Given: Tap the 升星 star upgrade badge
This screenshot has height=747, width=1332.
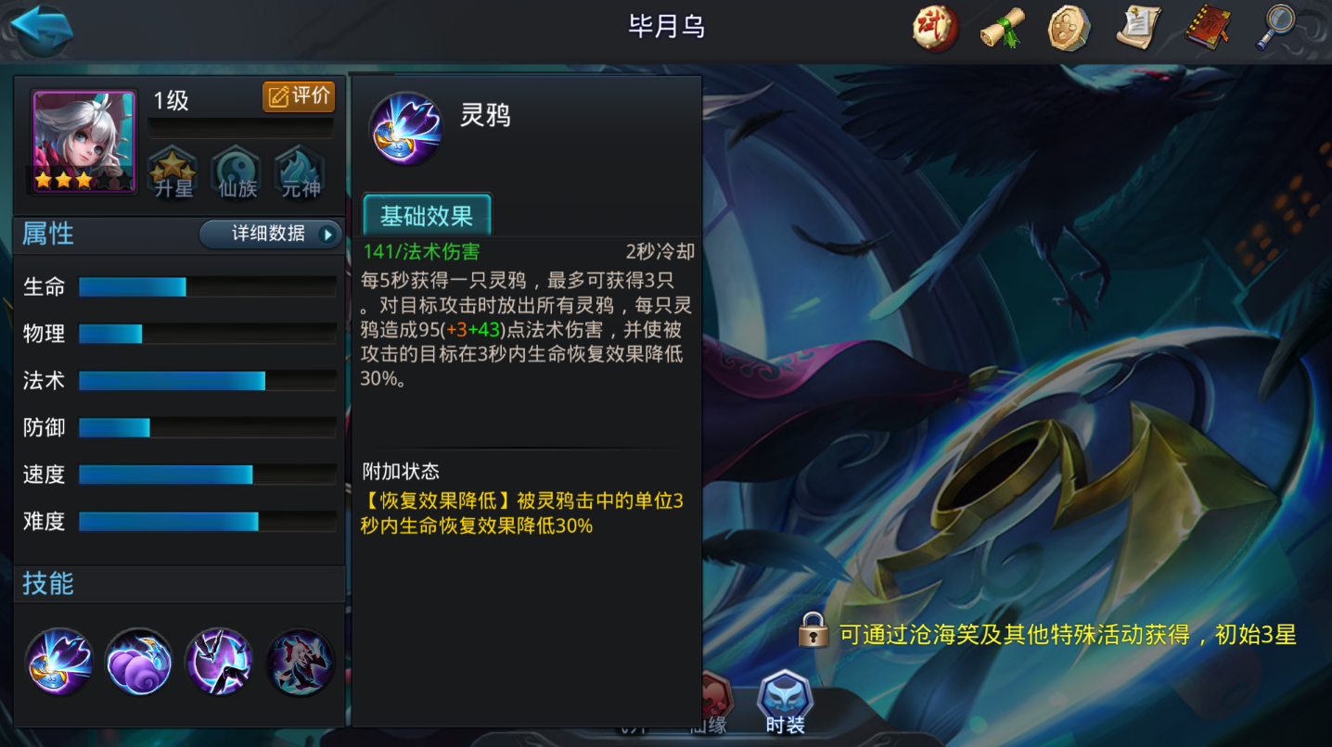Looking at the screenshot, I should tap(173, 172).
